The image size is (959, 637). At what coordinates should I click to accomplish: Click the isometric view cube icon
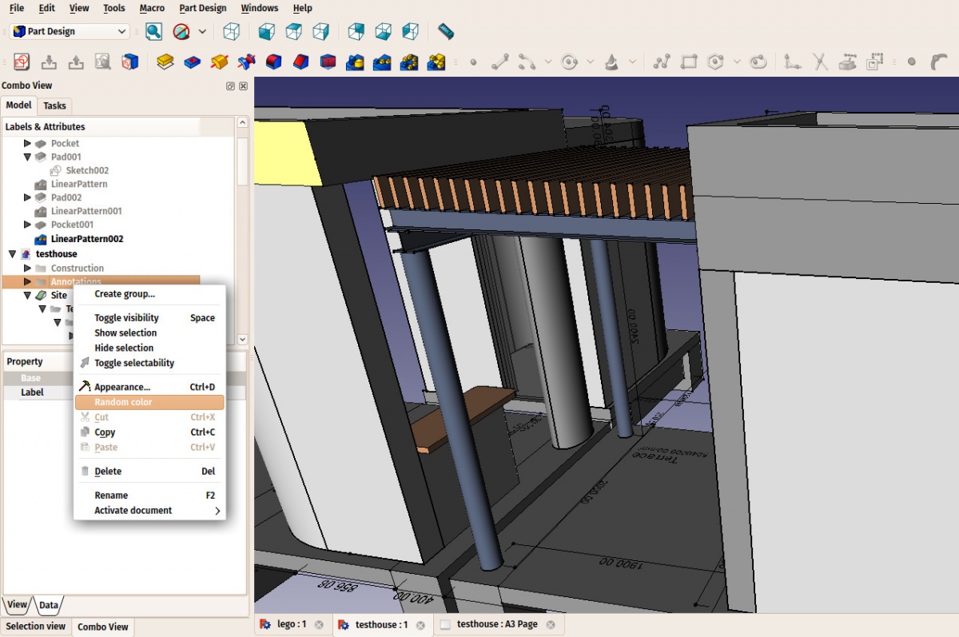pyautogui.click(x=231, y=31)
